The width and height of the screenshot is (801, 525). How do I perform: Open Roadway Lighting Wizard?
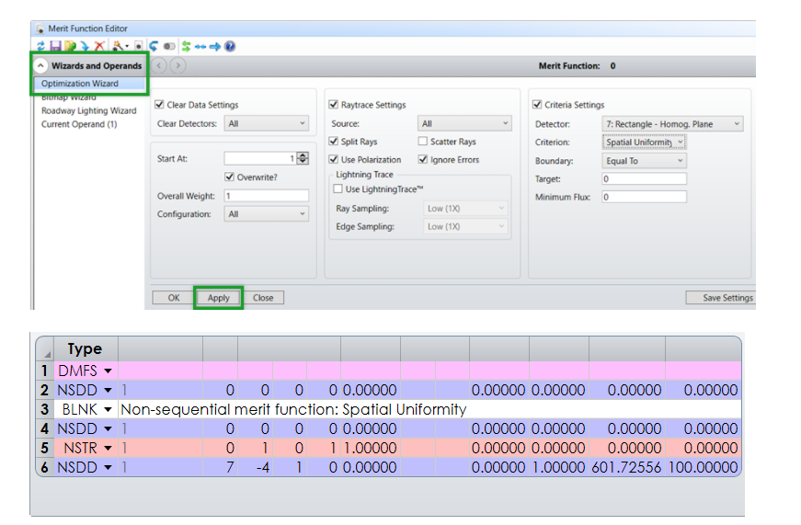click(x=88, y=110)
